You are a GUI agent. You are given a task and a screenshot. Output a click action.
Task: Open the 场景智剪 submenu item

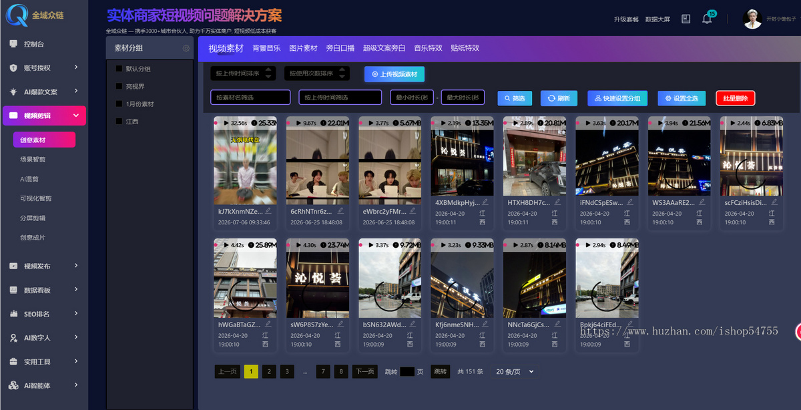pos(33,160)
